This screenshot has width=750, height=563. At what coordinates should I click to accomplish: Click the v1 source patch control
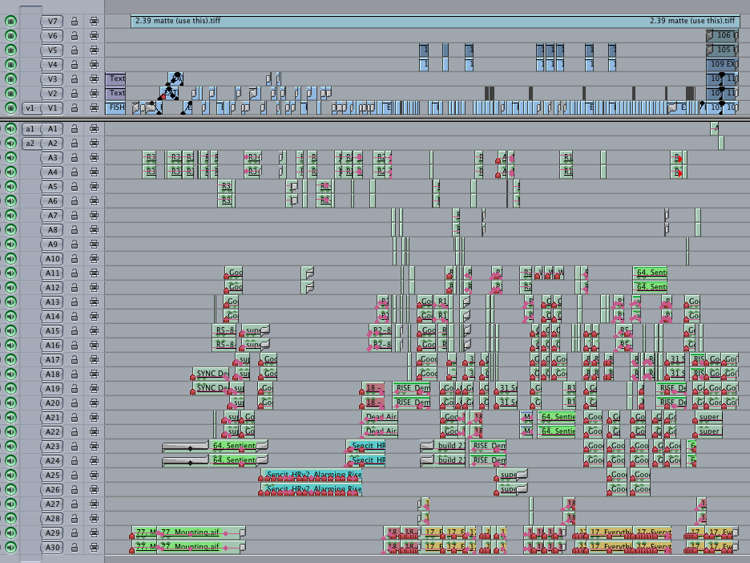tap(30, 107)
